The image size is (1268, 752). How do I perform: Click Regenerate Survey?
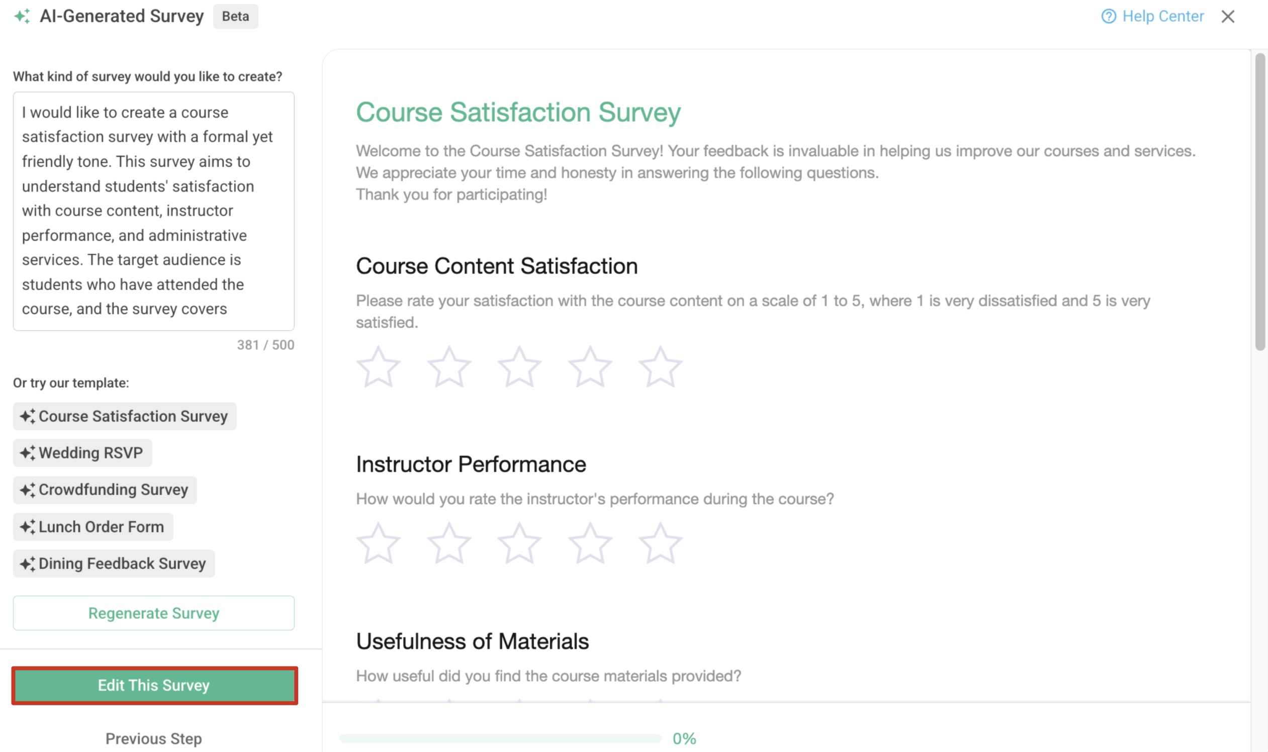pos(153,613)
